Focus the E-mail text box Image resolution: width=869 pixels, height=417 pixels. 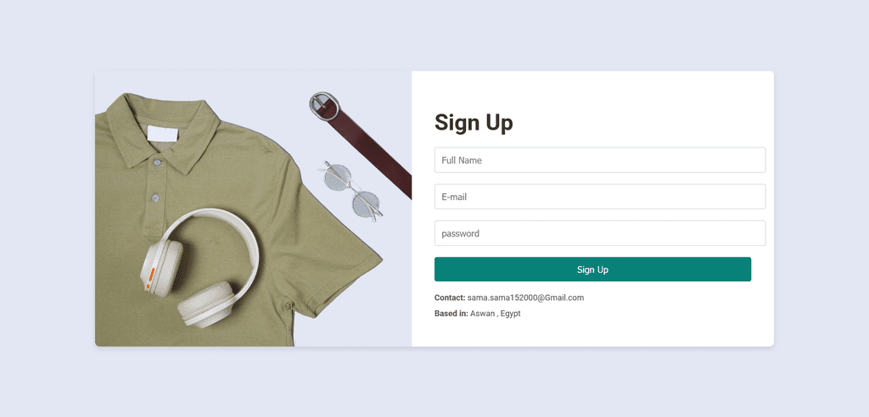pos(600,197)
